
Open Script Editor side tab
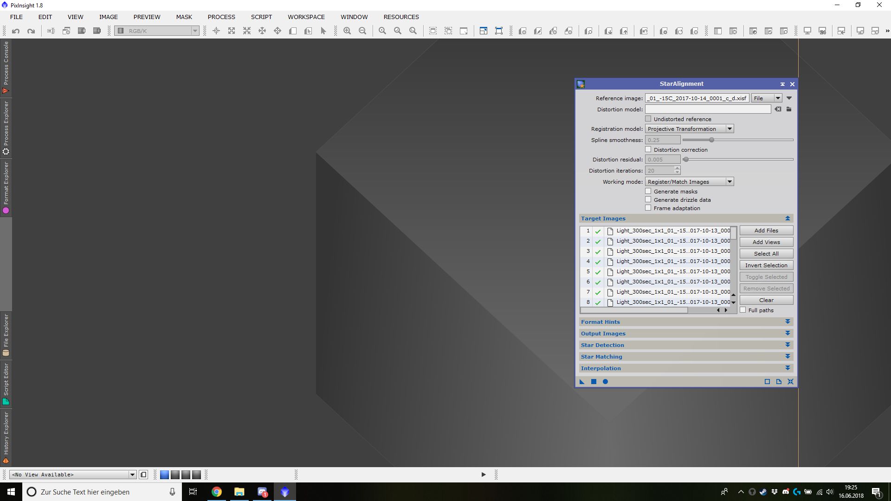click(x=6, y=384)
